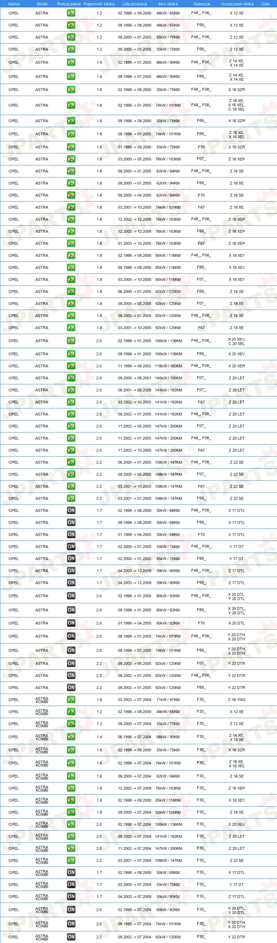Image resolution: width=277 pixels, height=943 pixels.
Task: Pick petrol icon in 03.2000 -> 05.2005 row
Action: pyautogui.click(x=71, y=159)
